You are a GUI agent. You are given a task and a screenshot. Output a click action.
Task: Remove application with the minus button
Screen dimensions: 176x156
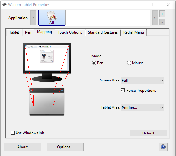[162, 22]
